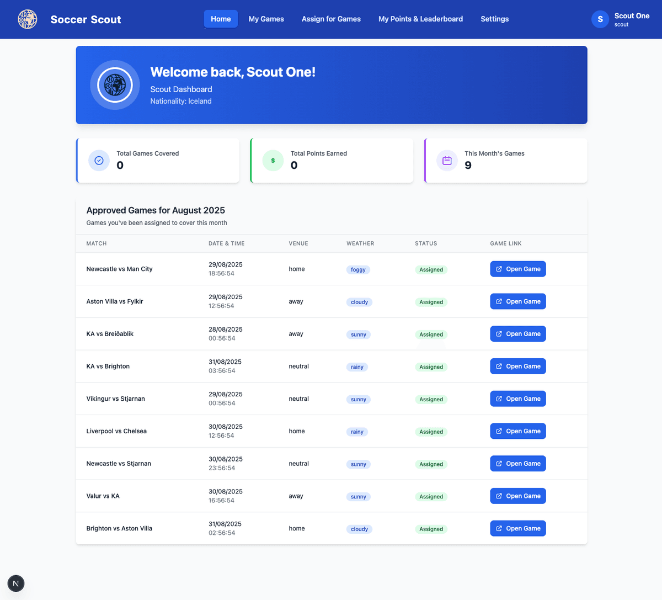Click the foggy weather badge

[x=358, y=270]
